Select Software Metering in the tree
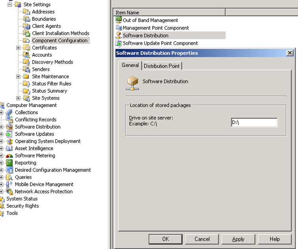 click(35, 156)
